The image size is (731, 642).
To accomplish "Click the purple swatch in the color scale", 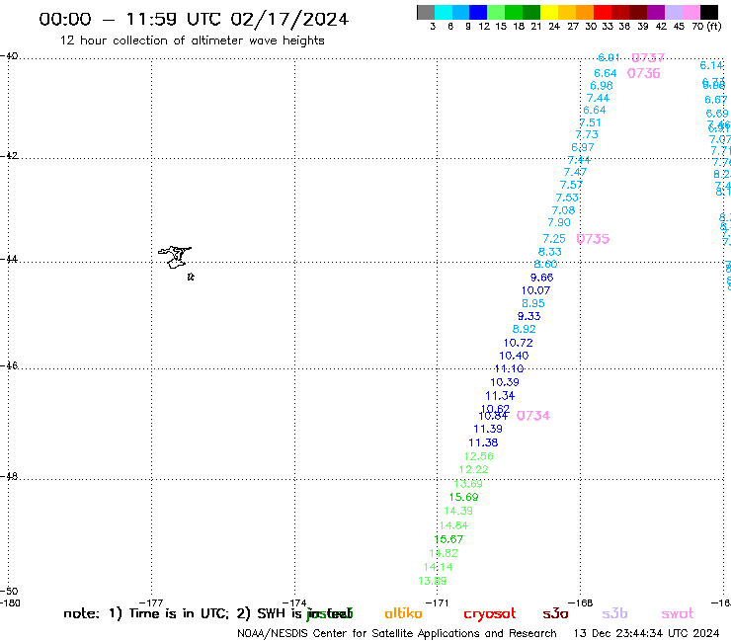I will [656, 12].
